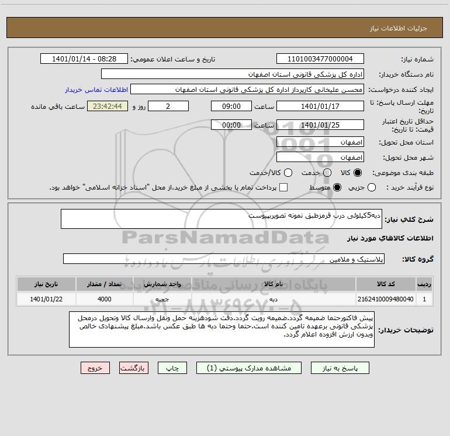Click the واحد شمارش column header
This screenshot has height=436, width=450.
(x=162, y=284)
